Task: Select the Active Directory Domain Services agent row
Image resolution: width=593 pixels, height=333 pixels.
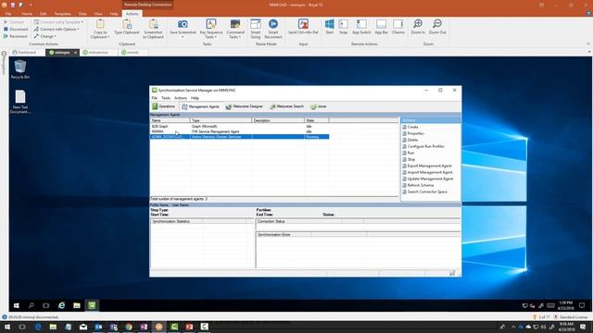Action: pyautogui.click(x=239, y=137)
